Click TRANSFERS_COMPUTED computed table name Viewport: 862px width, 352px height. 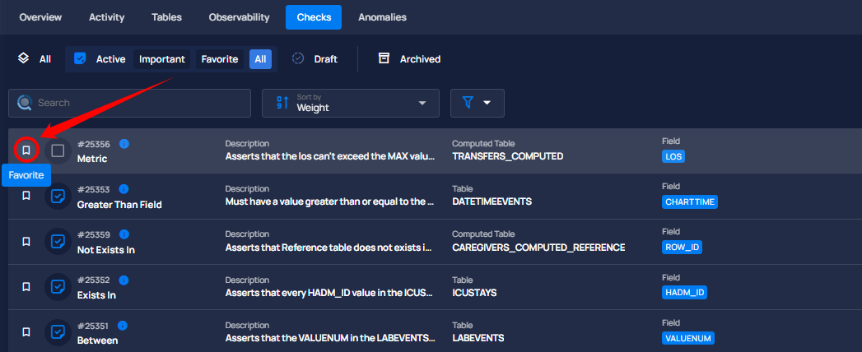click(507, 156)
